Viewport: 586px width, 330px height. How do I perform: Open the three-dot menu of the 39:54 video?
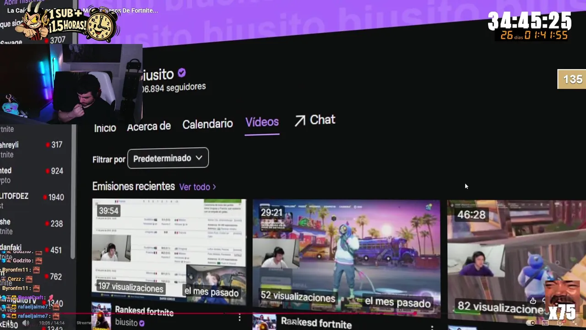coord(239,317)
